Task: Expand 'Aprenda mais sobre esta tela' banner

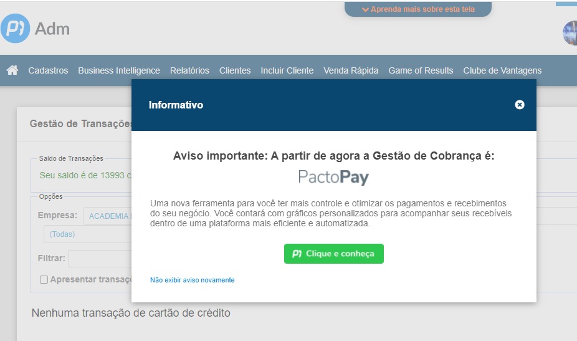Action: click(417, 9)
